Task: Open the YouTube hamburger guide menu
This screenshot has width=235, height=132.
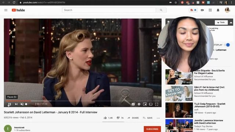Action: tap(6, 10)
